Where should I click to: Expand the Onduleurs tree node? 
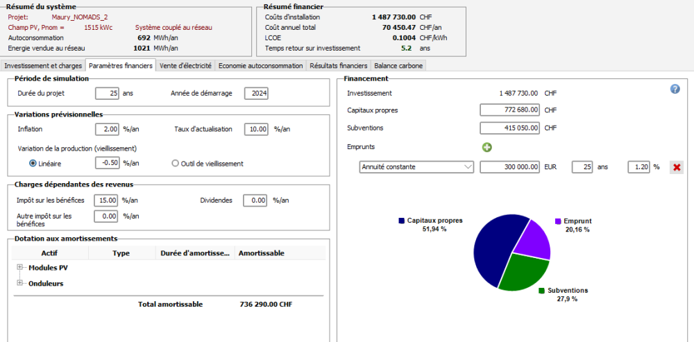tap(20, 283)
